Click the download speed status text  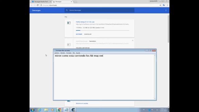[x=90, y=28]
